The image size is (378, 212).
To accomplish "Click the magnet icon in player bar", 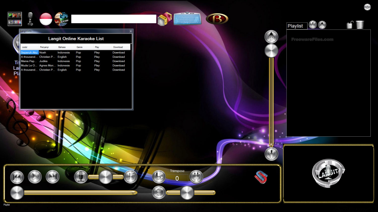I will [x=261, y=177].
